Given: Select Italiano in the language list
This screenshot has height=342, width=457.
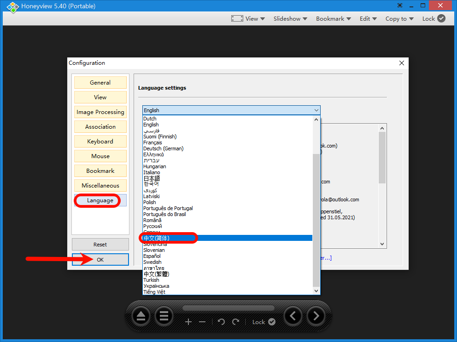Looking at the screenshot, I should coord(227,172).
